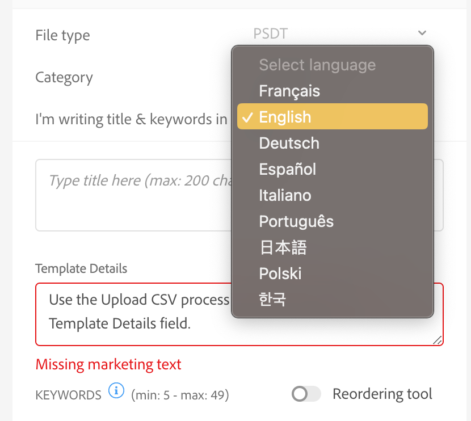Select the 日本語 language option
This screenshot has width=471, height=421.
pos(283,247)
